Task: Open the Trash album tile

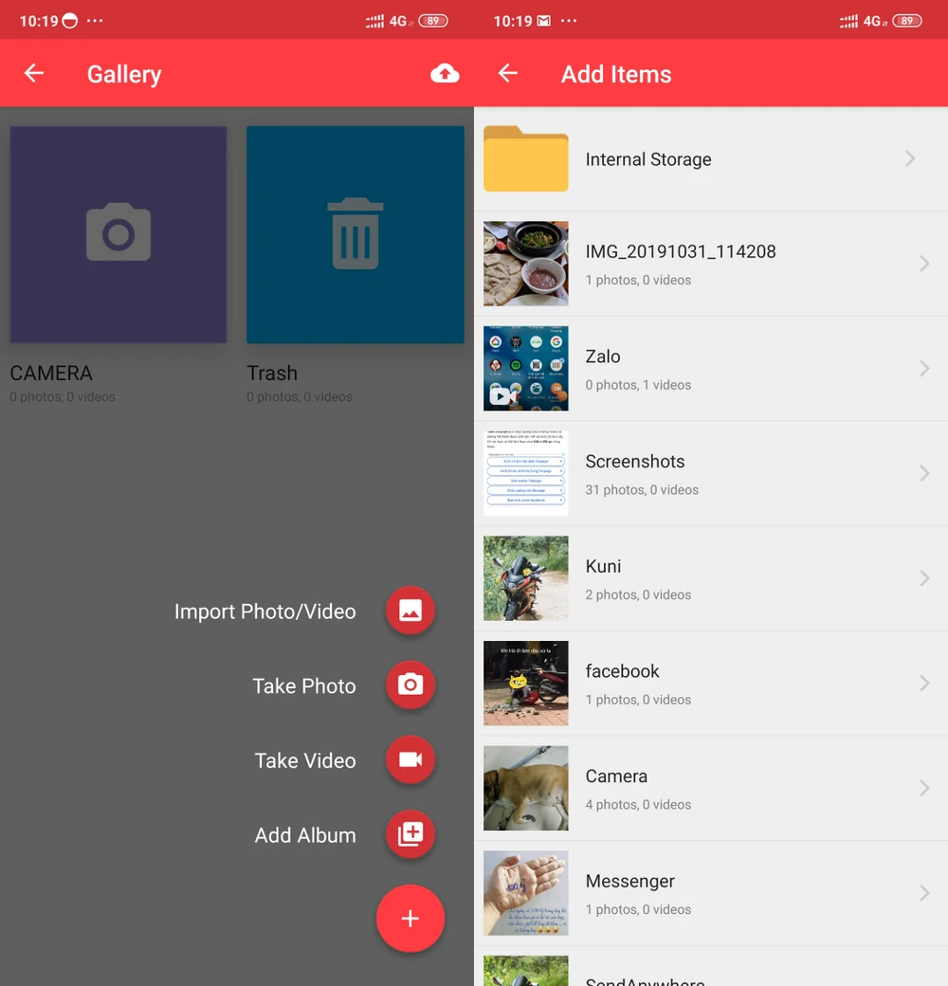Action: click(355, 235)
